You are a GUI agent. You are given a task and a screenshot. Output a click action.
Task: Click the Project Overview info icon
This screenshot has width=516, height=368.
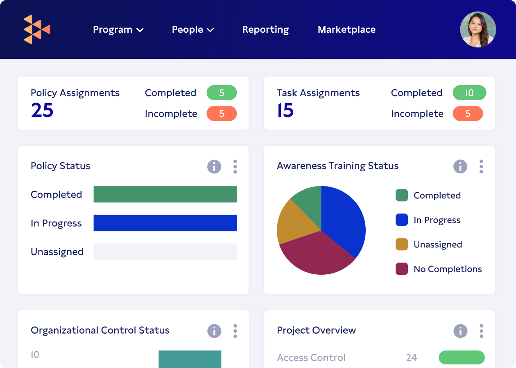tap(460, 331)
